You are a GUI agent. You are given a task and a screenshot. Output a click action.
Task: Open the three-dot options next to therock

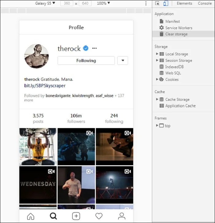(94, 48)
